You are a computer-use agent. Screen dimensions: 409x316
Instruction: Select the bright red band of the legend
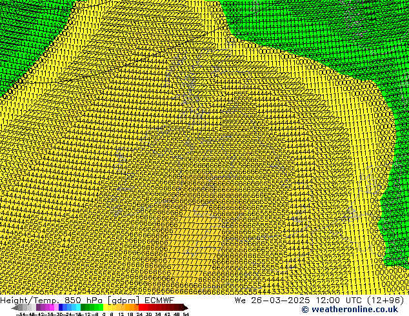tap(143, 307)
